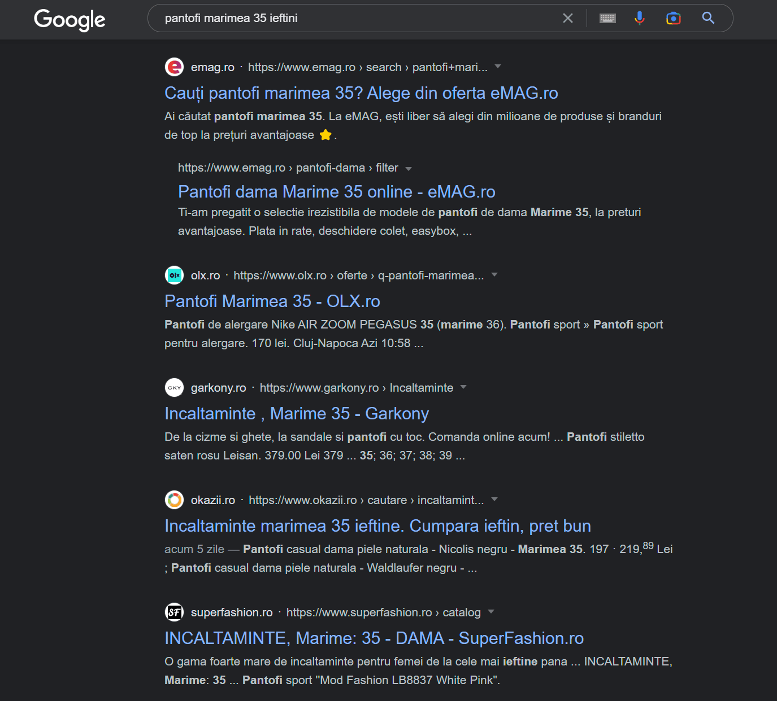
Task: Click into the search box text
Action: click(x=231, y=18)
